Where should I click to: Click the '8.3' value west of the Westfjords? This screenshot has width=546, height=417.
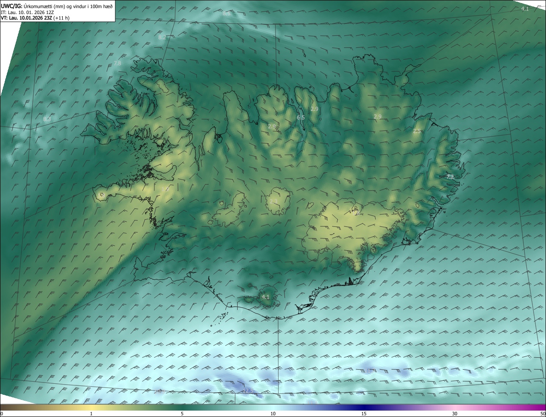click(47, 119)
